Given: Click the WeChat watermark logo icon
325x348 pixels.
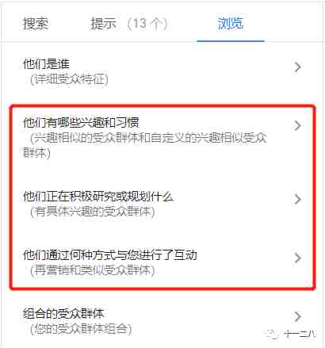Looking at the screenshot, I should tap(273, 335).
